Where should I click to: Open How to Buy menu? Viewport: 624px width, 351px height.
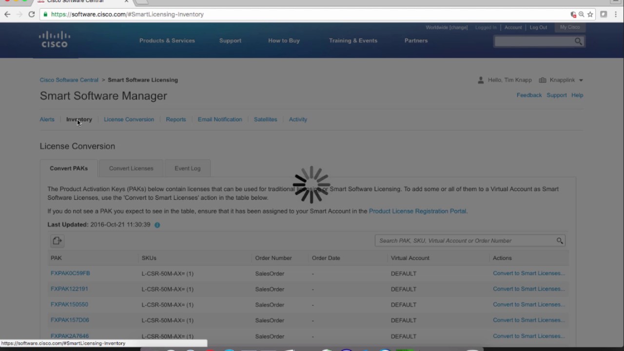pos(284,40)
